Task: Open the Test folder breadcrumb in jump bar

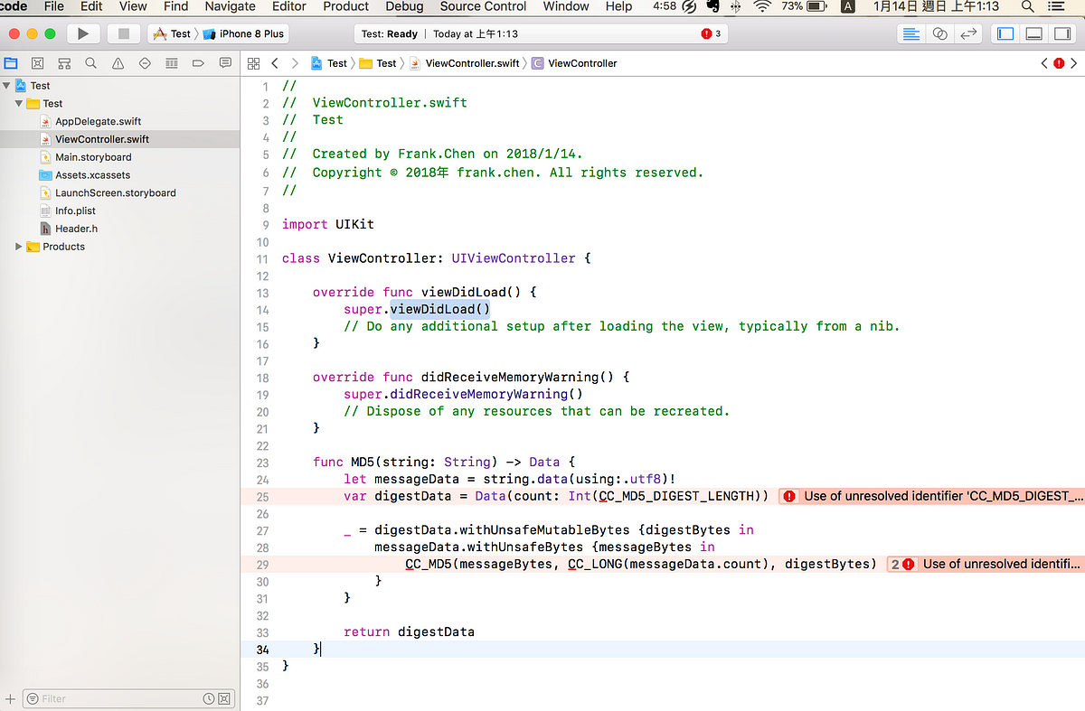Action: pos(378,63)
